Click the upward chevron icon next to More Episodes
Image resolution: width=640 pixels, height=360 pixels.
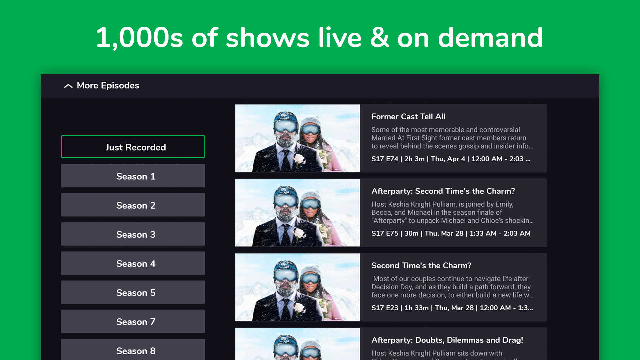click(68, 86)
